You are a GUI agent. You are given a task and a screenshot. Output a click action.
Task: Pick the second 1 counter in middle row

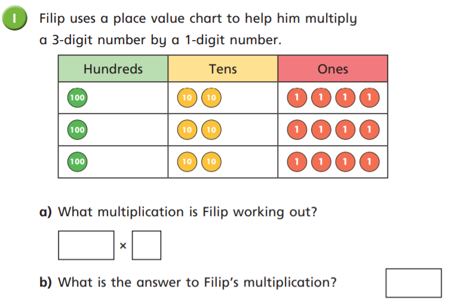pos(322,129)
